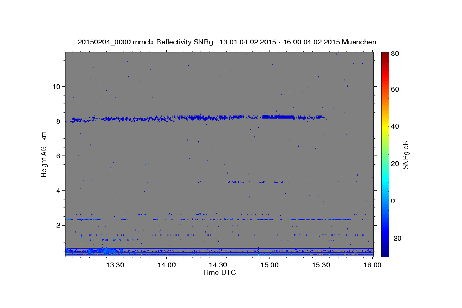The width and height of the screenshot is (462, 308).
Task: Click the 14:30 time axis tick label
Action: (218, 265)
